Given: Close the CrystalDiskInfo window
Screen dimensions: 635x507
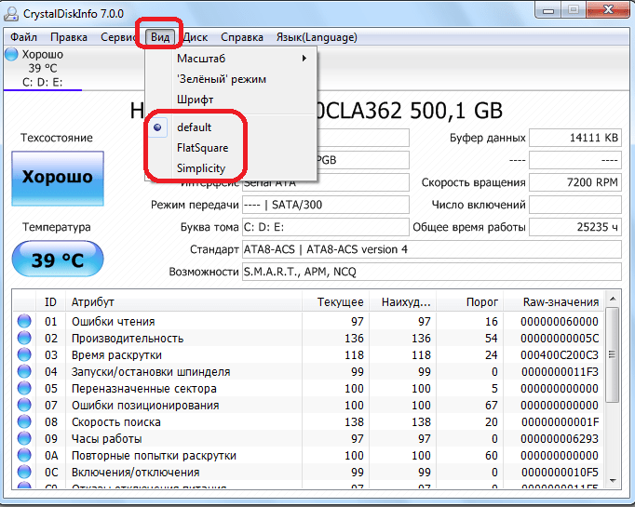Looking at the screenshot, I should pyautogui.click(x=608, y=10).
